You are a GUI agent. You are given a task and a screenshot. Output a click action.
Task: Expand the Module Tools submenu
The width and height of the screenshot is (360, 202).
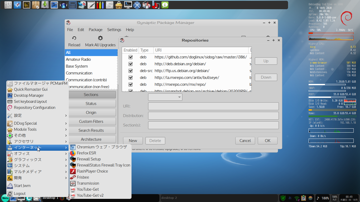pos(37,129)
